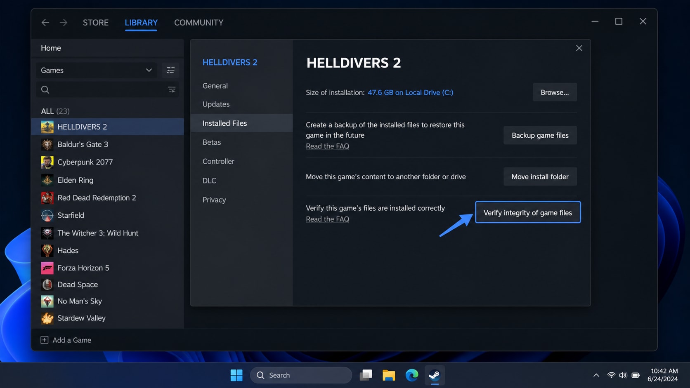Expand the Games category dropdown
The width and height of the screenshot is (690, 388).
96,71
